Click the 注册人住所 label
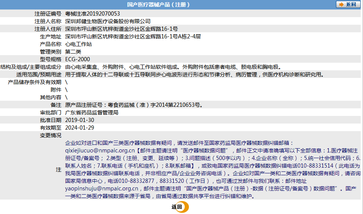 tap(48, 29)
